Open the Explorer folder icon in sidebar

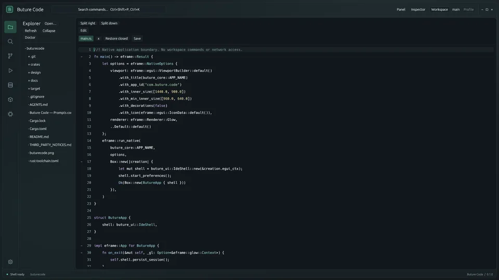coord(10,27)
